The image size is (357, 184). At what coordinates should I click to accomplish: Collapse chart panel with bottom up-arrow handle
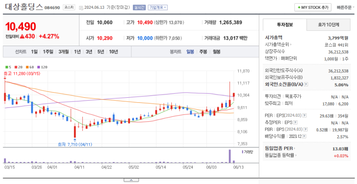[131, 180]
